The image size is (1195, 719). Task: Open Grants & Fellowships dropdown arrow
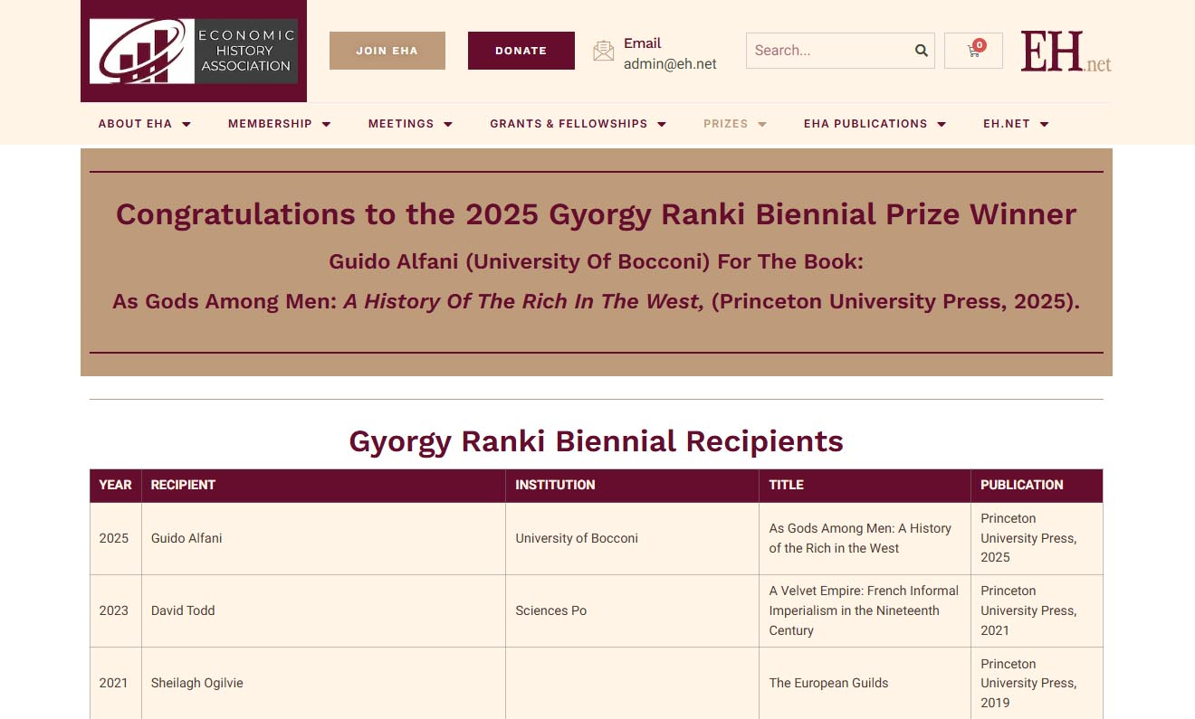[662, 124]
